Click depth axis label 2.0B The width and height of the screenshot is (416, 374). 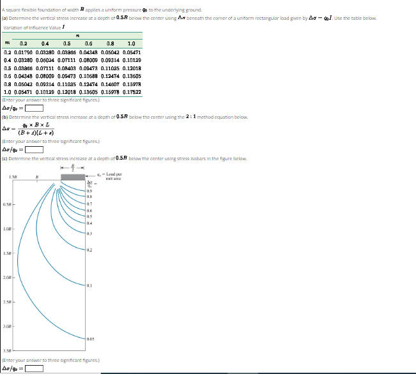coord(7,278)
